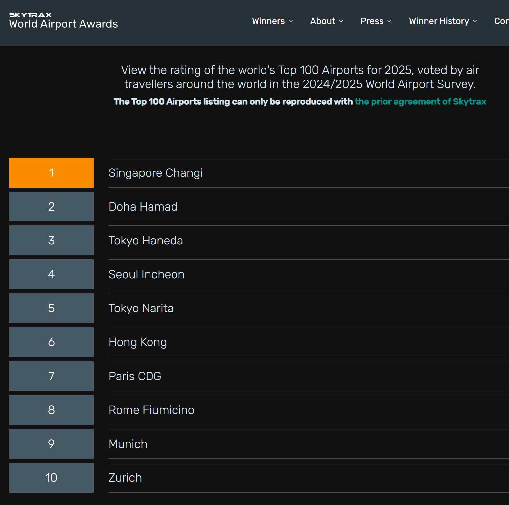Open Tokyo Narita airport entry
This screenshot has width=509, height=505.
click(141, 308)
